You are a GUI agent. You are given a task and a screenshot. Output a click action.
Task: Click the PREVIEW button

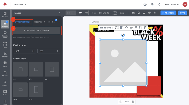click(168, 13)
